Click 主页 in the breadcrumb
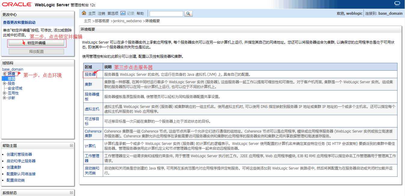Viewport: 405px width, 196px height. click(x=87, y=21)
